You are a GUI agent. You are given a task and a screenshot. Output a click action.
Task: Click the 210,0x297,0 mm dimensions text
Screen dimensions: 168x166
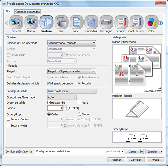152,91
